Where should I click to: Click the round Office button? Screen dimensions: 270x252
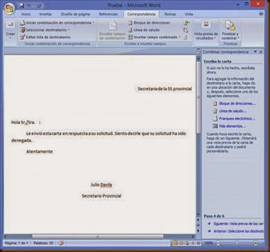(x=10, y=8)
